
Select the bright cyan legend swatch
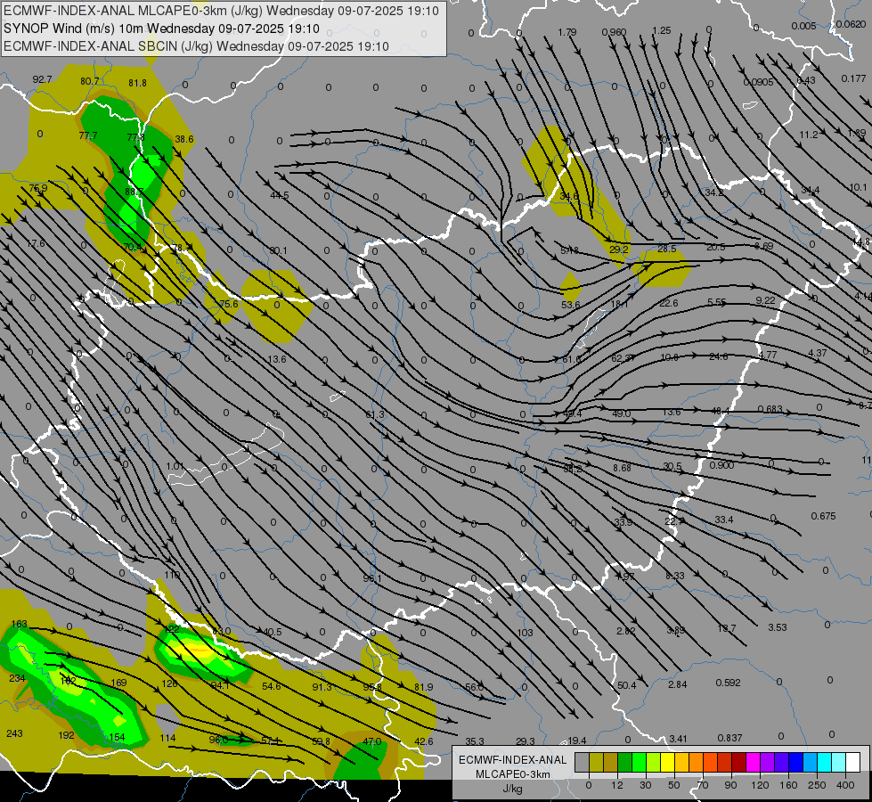(x=824, y=763)
